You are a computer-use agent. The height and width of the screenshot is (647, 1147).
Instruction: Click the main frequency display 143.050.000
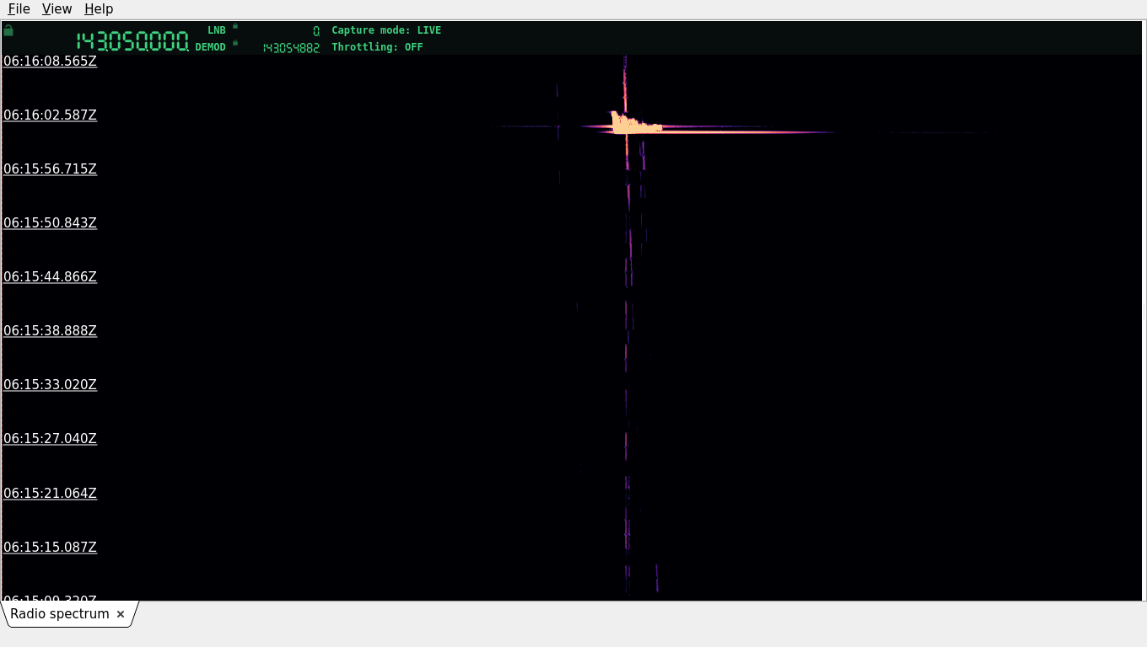132,41
